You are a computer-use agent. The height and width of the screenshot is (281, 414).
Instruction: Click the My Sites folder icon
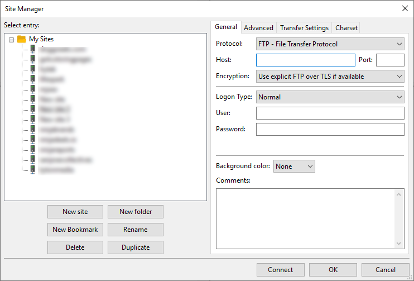click(x=22, y=39)
